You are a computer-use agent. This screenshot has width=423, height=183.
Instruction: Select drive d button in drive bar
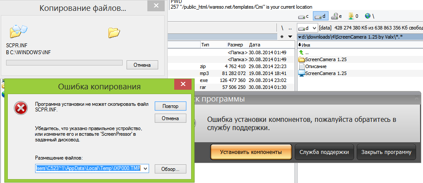pyautogui.click(x=321, y=16)
